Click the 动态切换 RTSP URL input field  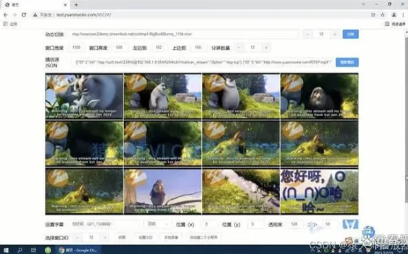[185, 34]
